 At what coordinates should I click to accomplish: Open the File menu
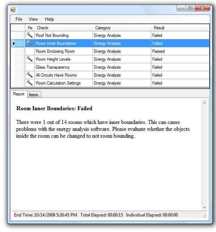click(19, 19)
